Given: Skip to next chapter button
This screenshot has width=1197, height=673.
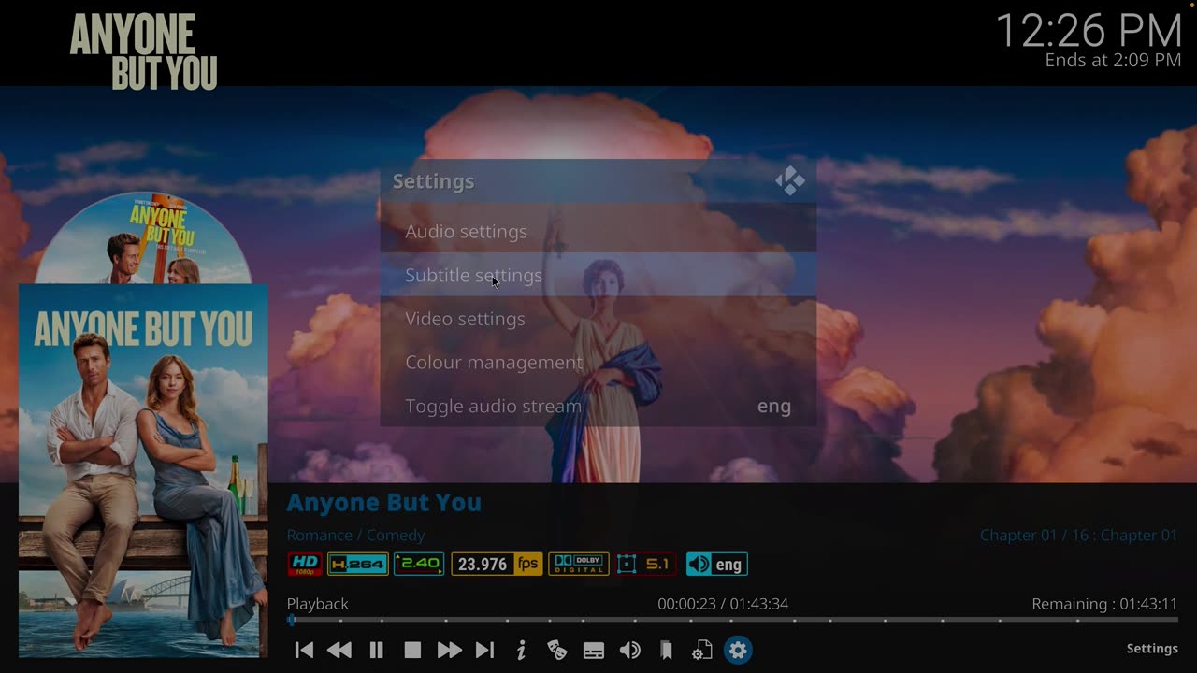Looking at the screenshot, I should point(484,650).
